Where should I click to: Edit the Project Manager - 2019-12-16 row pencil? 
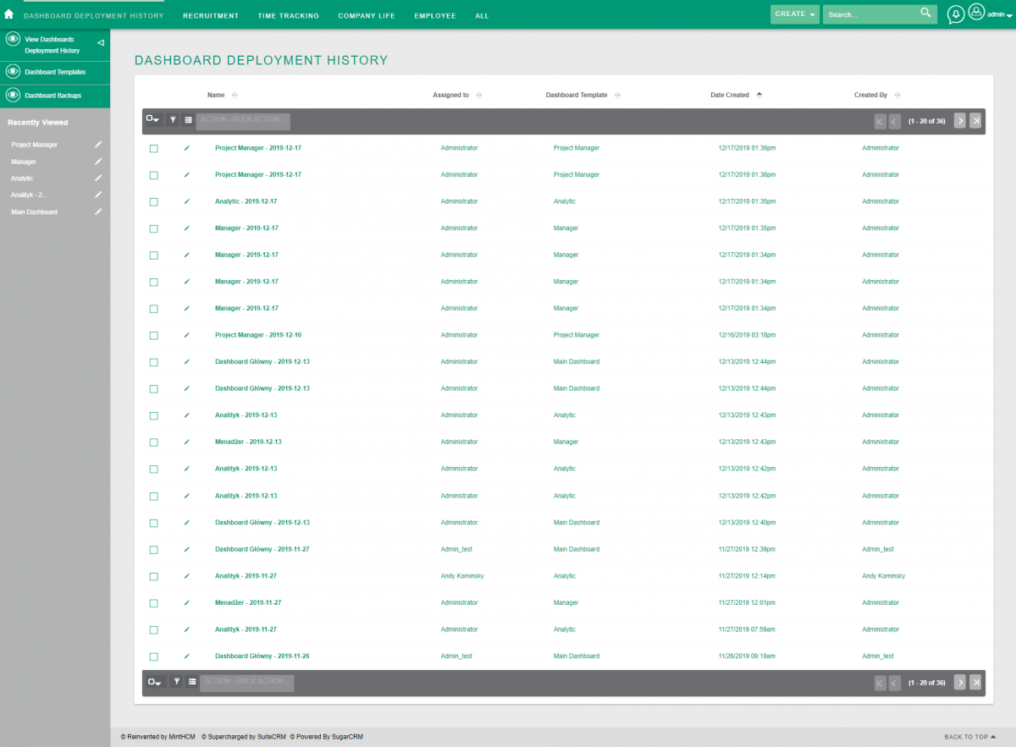coord(187,335)
